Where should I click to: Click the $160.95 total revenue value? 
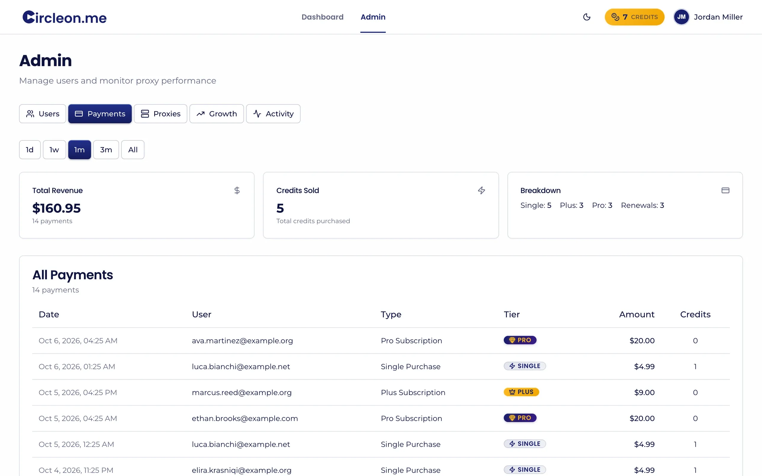click(x=56, y=208)
